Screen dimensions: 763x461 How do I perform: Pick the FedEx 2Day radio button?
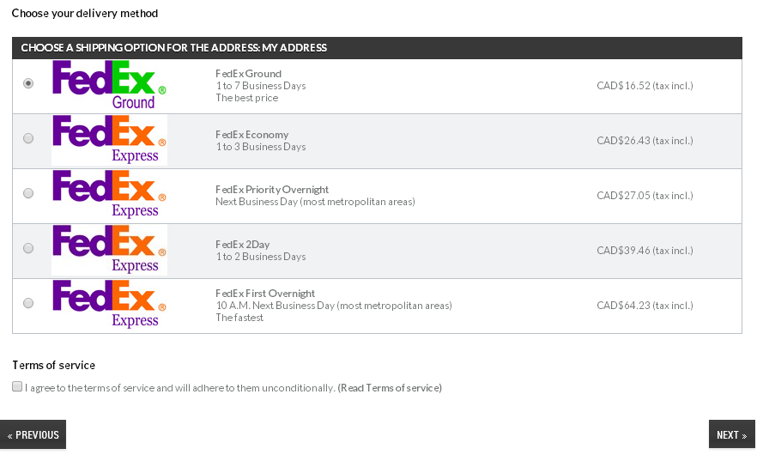[x=28, y=248]
